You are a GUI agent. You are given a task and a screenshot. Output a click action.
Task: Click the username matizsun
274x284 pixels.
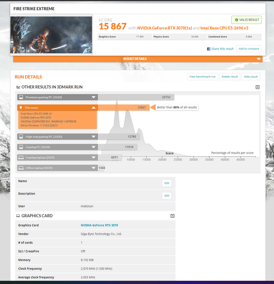(87, 206)
